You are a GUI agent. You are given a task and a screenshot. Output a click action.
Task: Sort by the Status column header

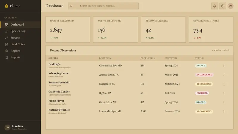tap(199, 58)
